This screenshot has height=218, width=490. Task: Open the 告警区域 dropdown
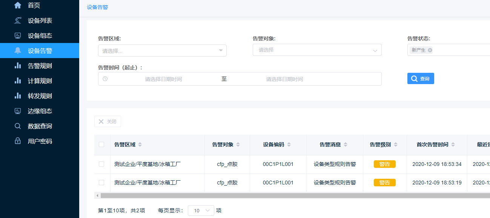coord(162,51)
